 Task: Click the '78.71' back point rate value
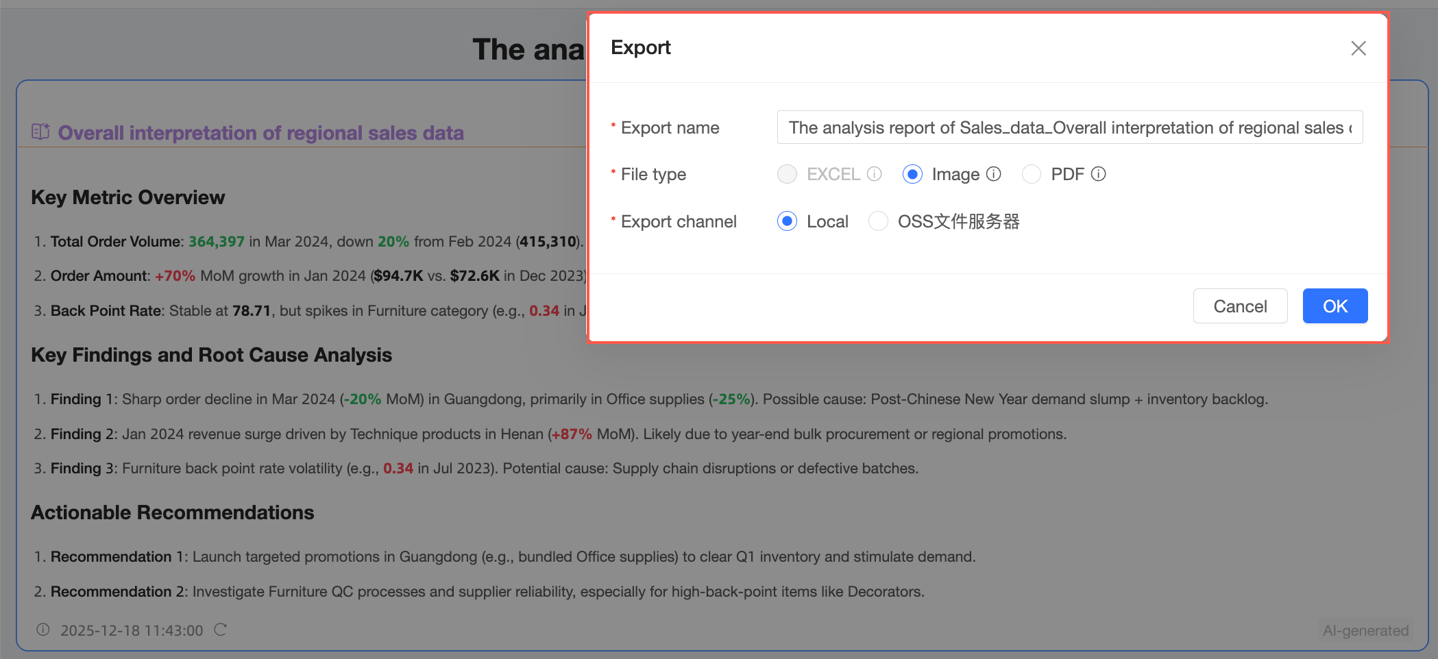tap(252, 310)
